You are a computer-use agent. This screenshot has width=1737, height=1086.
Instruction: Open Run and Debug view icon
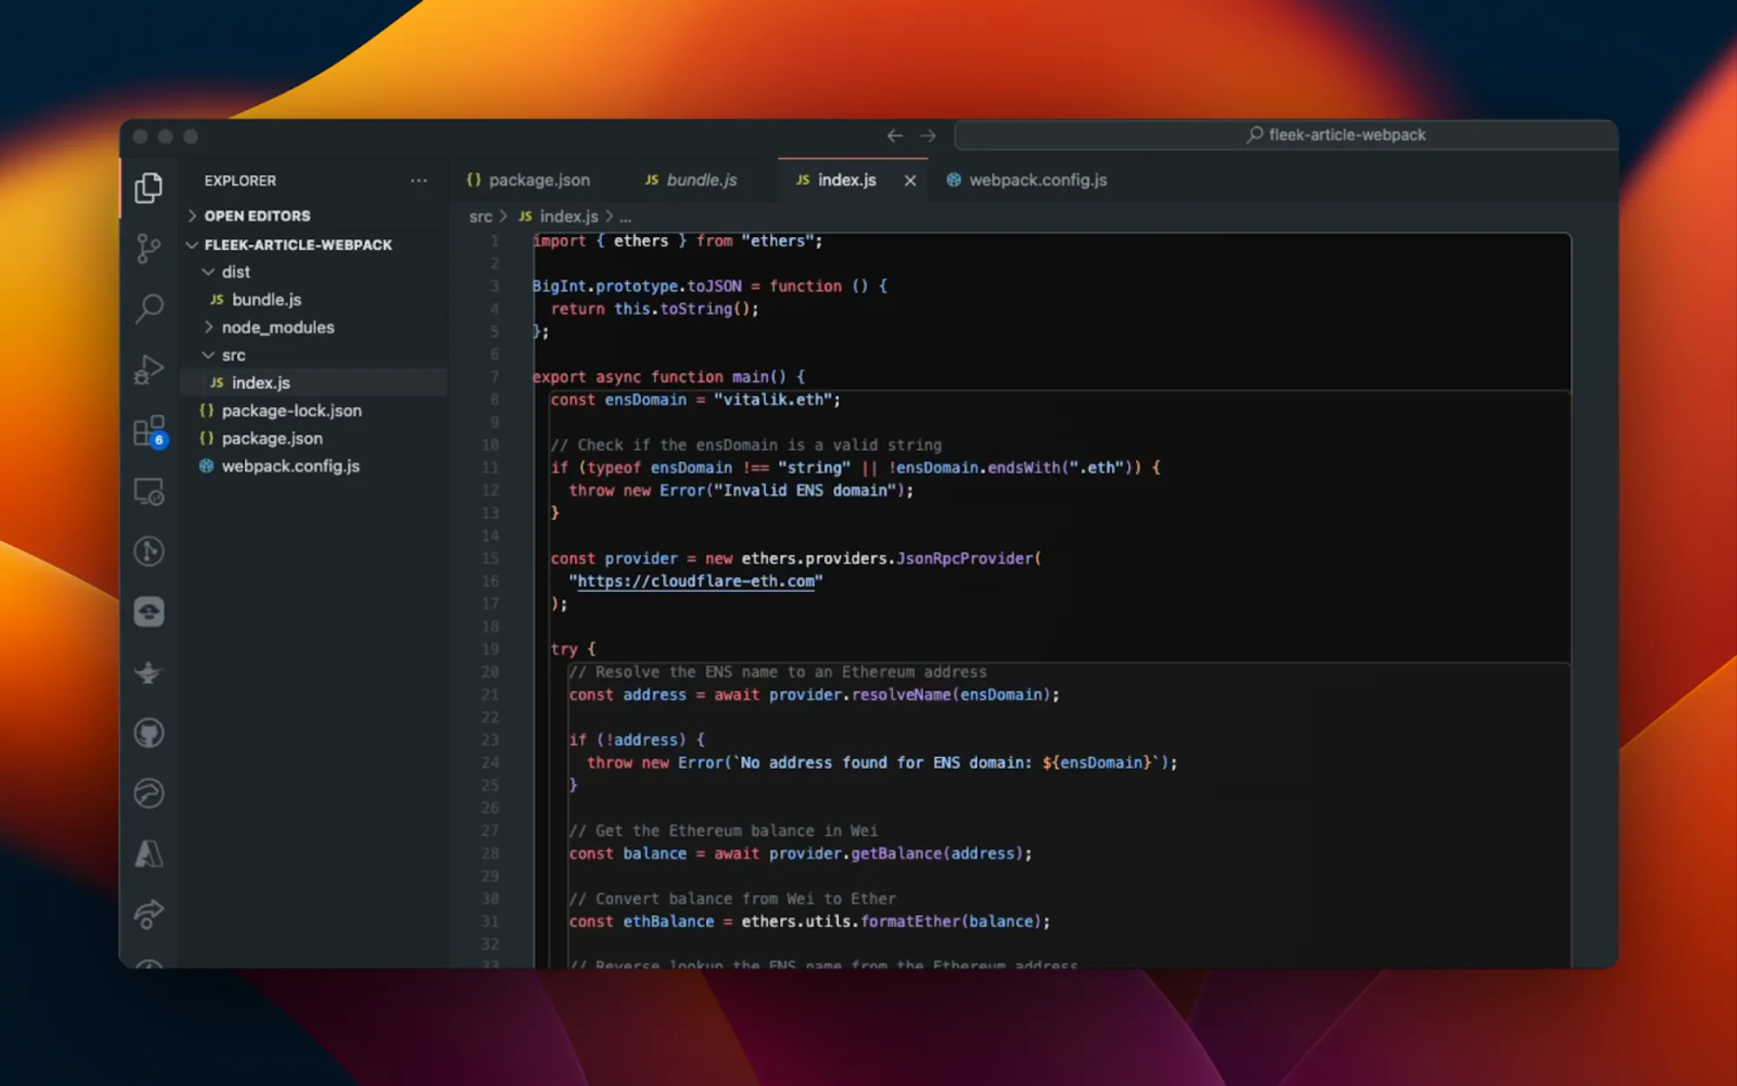click(x=149, y=370)
